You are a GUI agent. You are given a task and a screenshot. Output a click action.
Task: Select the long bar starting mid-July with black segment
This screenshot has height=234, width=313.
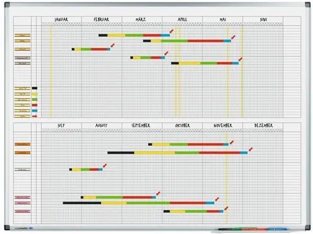139,203
